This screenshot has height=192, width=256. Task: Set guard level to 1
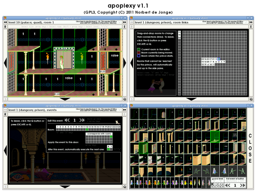coord(215,184)
